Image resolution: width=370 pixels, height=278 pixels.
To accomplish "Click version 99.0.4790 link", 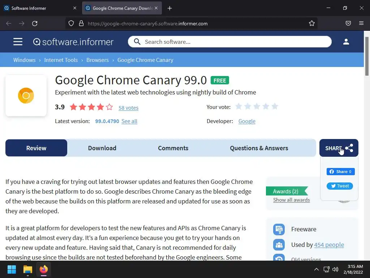I will [107, 121].
